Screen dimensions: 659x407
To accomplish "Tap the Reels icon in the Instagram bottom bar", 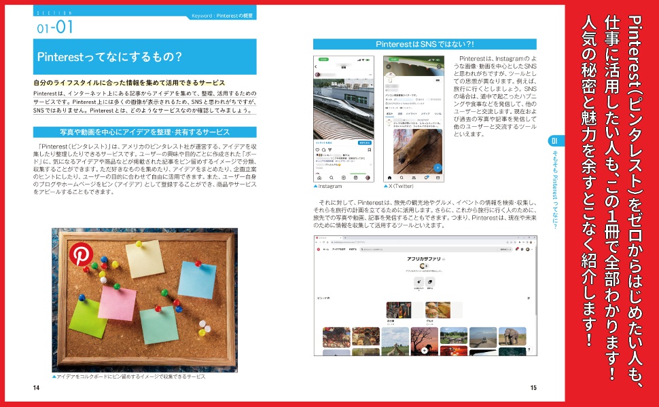I will (x=355, y=178).
